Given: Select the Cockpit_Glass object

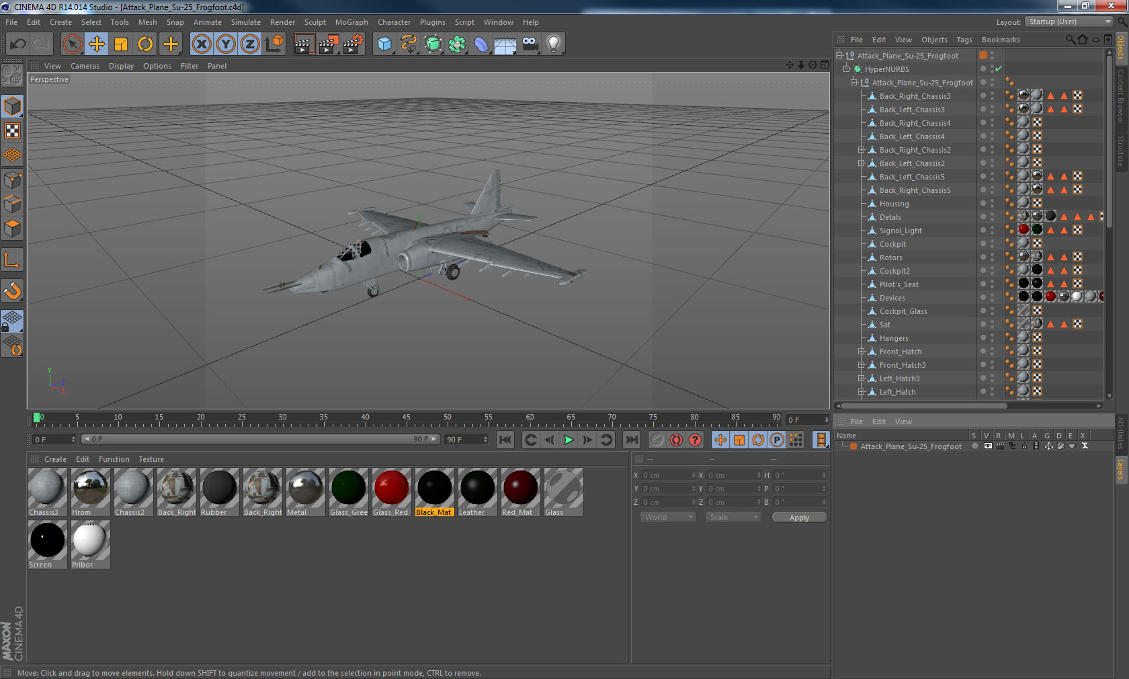Looking at the screenshot, I should pos(903,311).
